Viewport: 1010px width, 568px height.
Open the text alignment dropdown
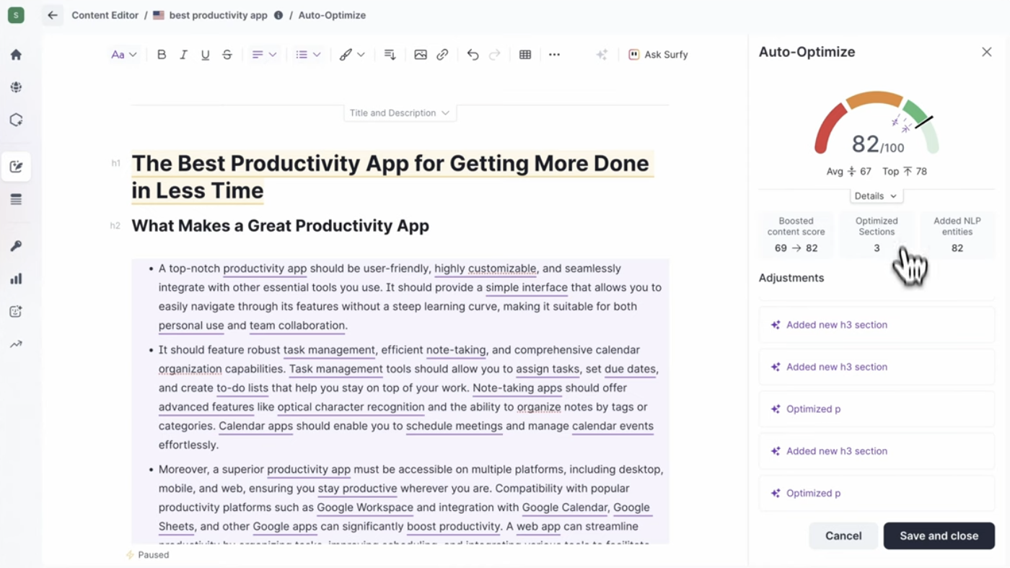pyautogui.click(x=264, y=55)
